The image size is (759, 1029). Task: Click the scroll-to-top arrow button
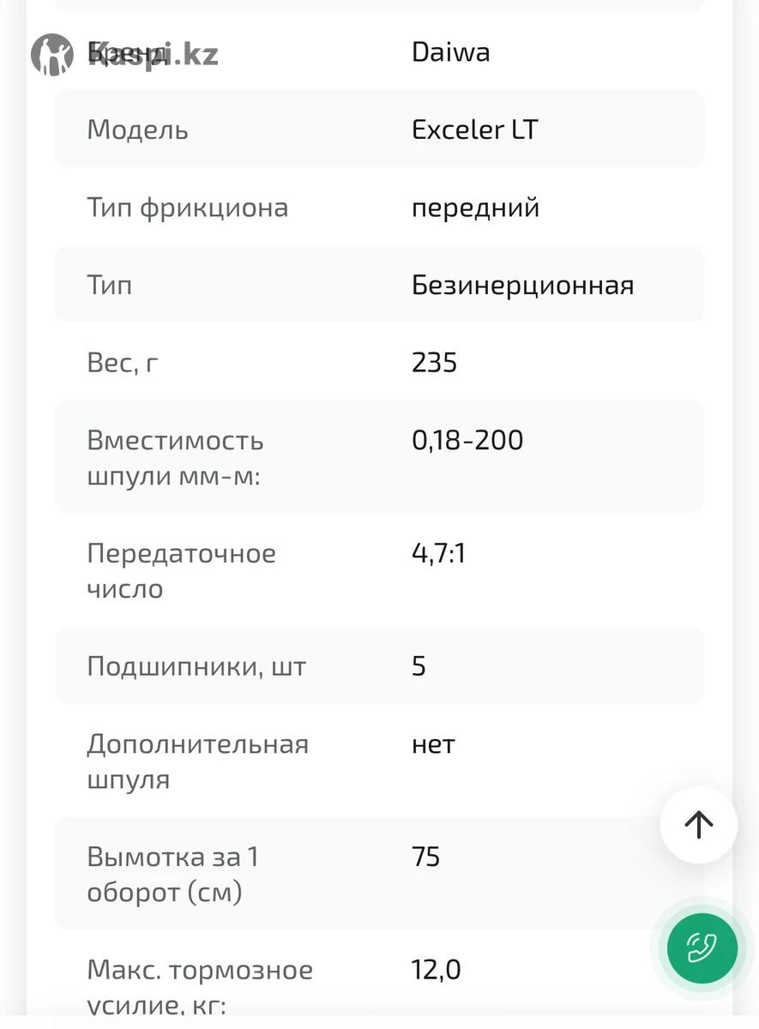point(698,824)
